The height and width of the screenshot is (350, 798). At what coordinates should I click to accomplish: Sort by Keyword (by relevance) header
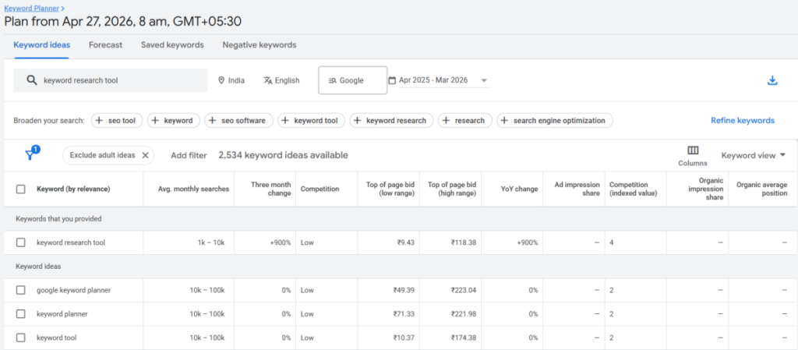coord(73,189)
